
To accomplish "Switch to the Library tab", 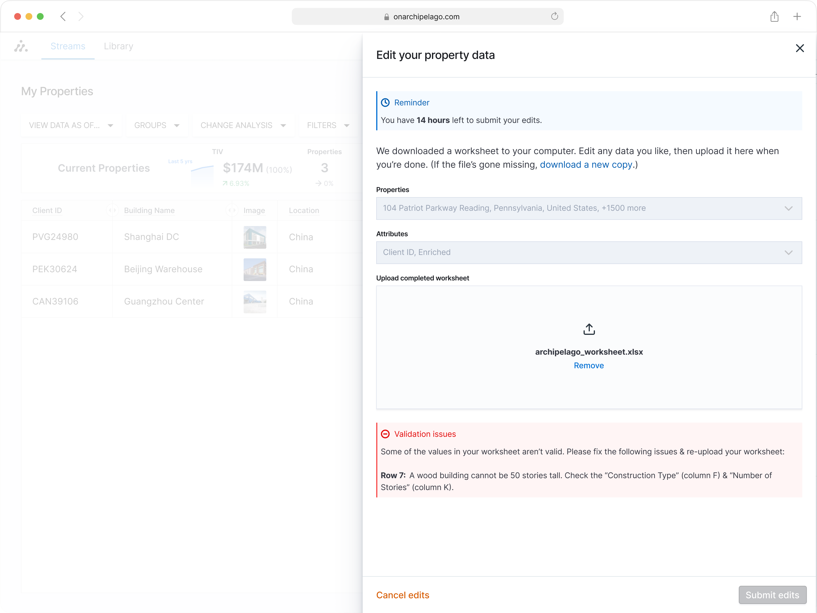I will (x=118, y=46).
